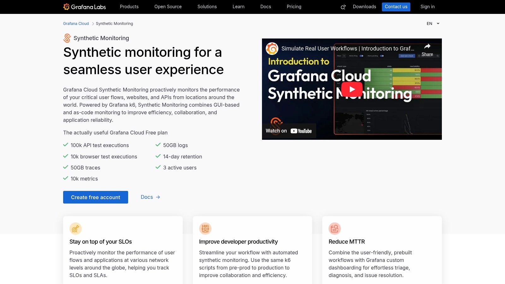Expand the Solutions navigation menu
This screenshot has width=505, height=284.
[207, 7]
